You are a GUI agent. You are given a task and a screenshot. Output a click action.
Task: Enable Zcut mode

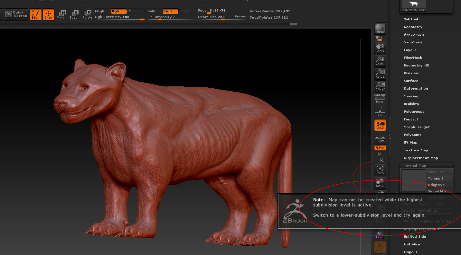tap(187, 11)
